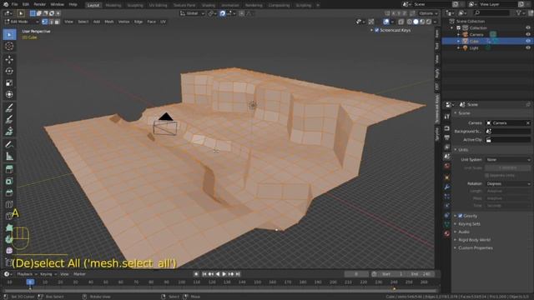This screenshot has width=534, height=300.
Task: Click the outliner search field
Action: [491, 13]
